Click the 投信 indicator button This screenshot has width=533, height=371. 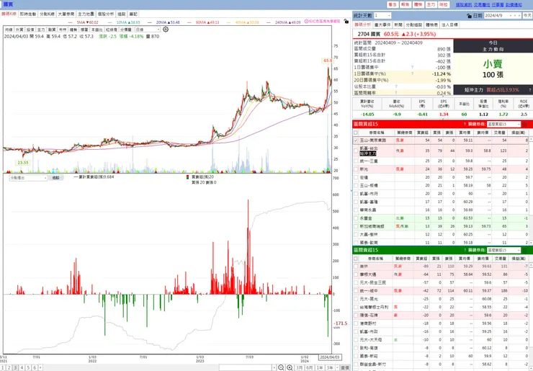point(30,30)
